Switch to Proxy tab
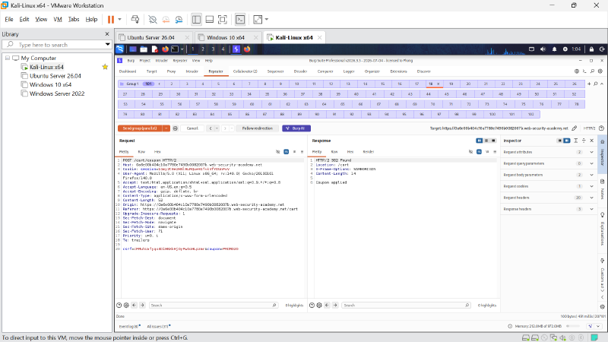 point(172,71)
